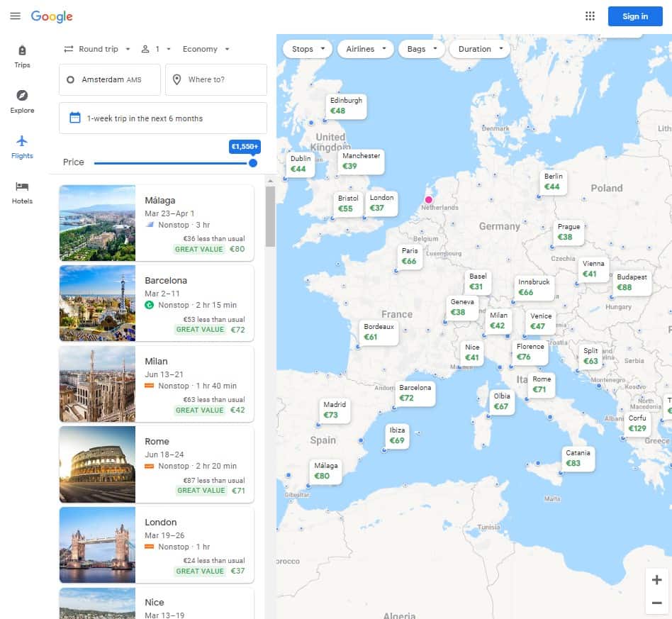Zoom in on the map
This screenshot has height=619, width=672.
tap(656, 580)
